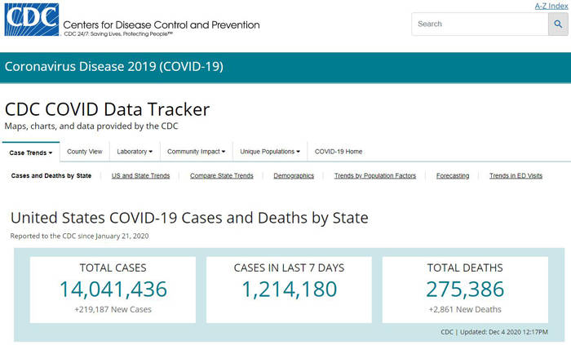
Task: Click the search magnifier icon
Action: click(560, 24)
